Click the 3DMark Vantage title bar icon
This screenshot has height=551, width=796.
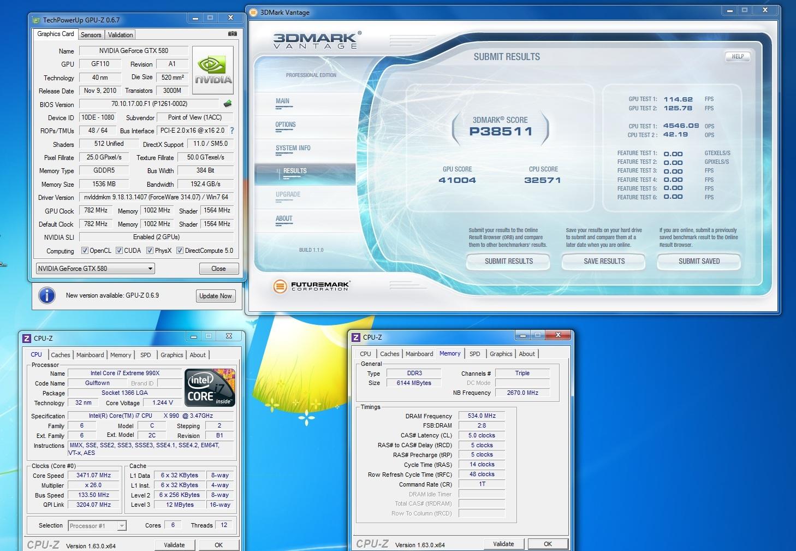pos(254,12)
